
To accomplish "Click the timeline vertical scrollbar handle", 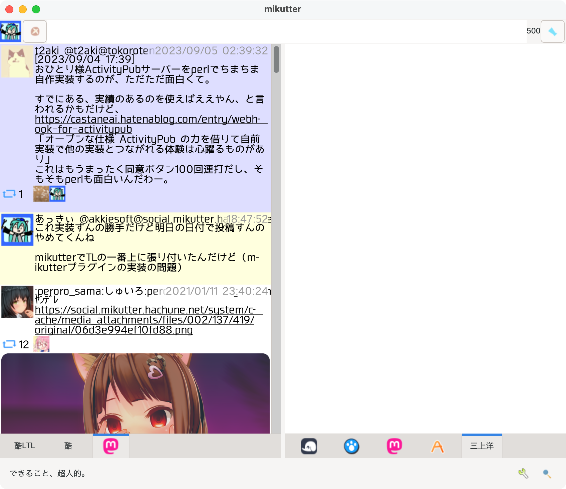I will [x=276, y=59].
